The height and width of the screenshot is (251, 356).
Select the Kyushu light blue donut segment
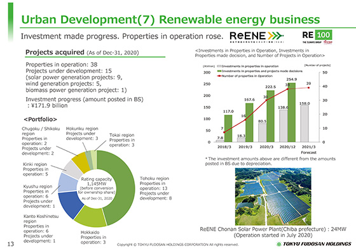coord(67,183)
